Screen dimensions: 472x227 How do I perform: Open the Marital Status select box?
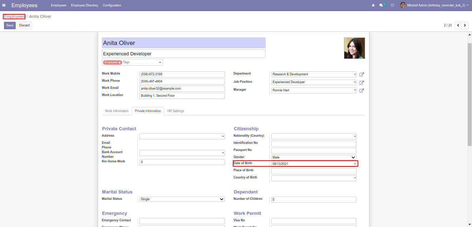point(182,199)
